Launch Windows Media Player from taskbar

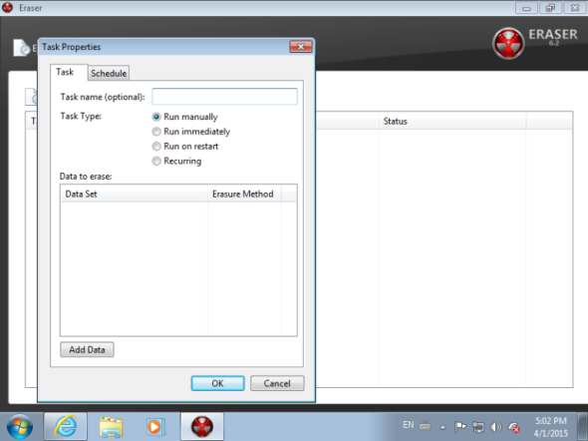pyautogui.click(x=154, y=427)
